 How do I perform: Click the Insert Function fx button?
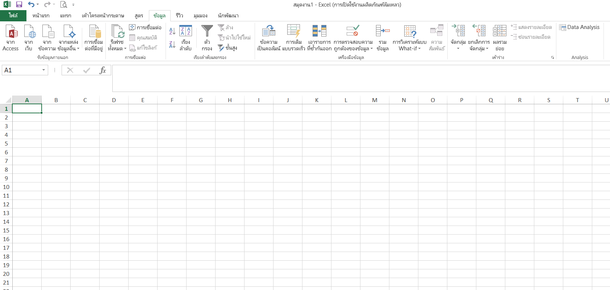pyautogui.click(x=103, y=70)
